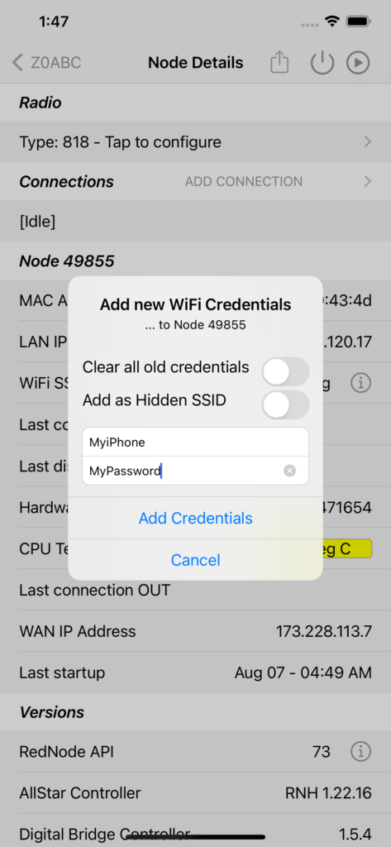Open info for WiFi SSID row
Image resolution: width=391 pixels, height=847 pixels.
(x=360, y=383)
